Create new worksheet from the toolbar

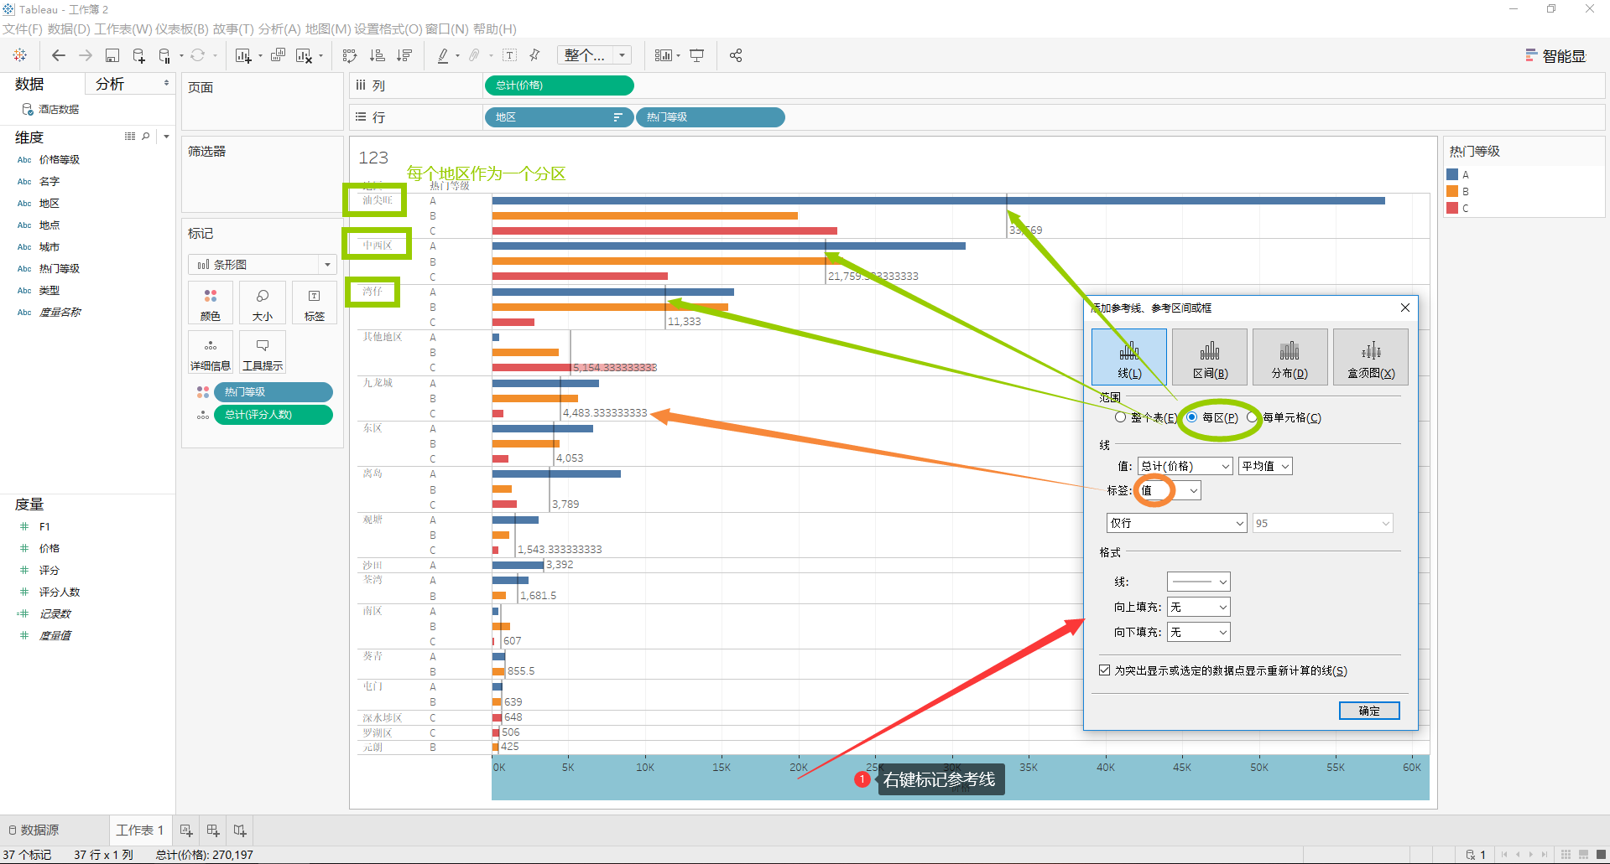click(243, 55)
